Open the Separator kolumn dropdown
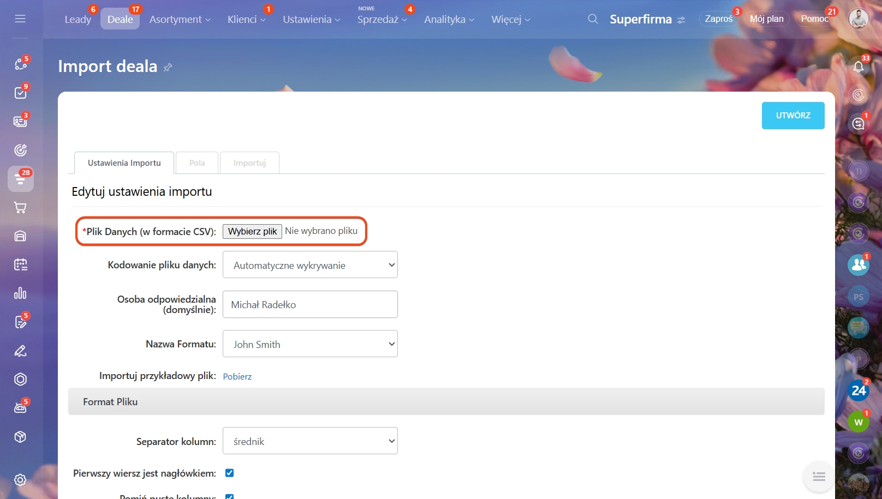 [310, 441]
